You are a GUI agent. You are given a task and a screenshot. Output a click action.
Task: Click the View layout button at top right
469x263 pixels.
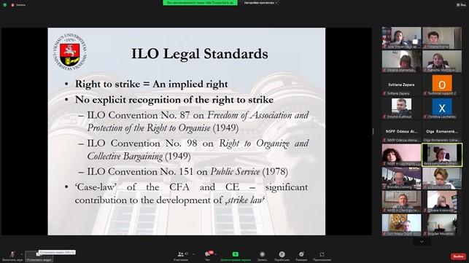click(x=461, y=5)
